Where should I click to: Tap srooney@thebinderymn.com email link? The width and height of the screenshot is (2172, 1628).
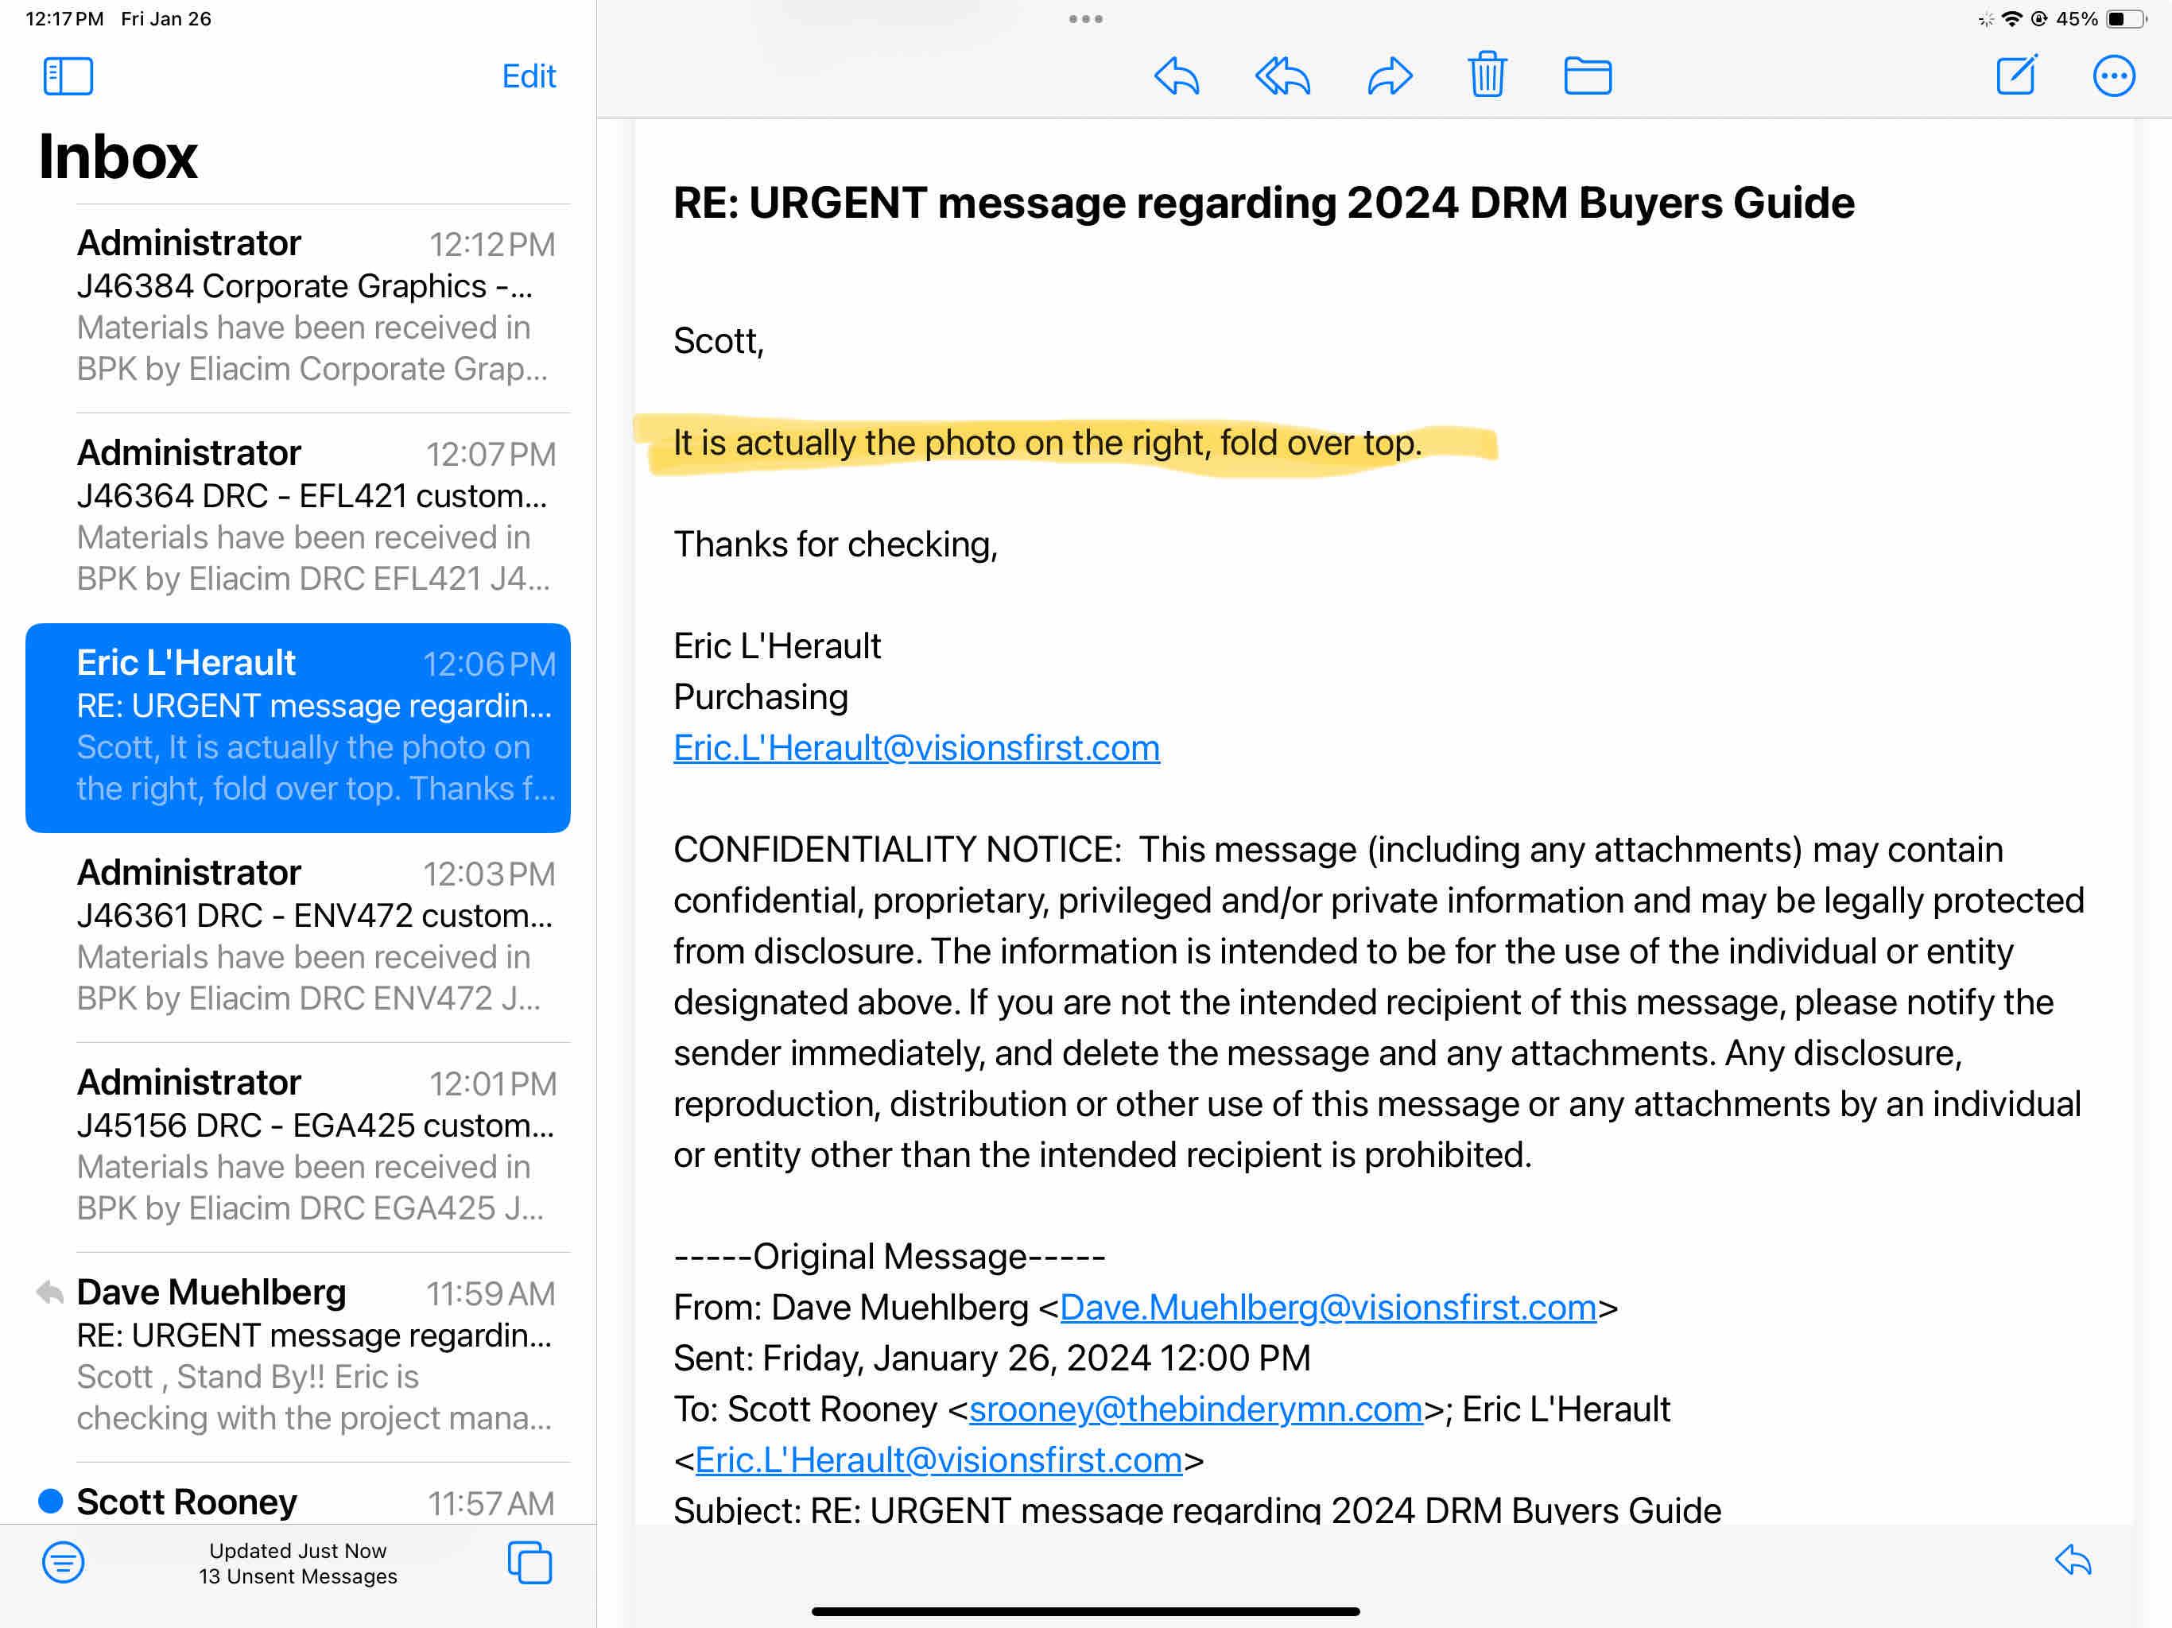[x=1195, y=1409]
